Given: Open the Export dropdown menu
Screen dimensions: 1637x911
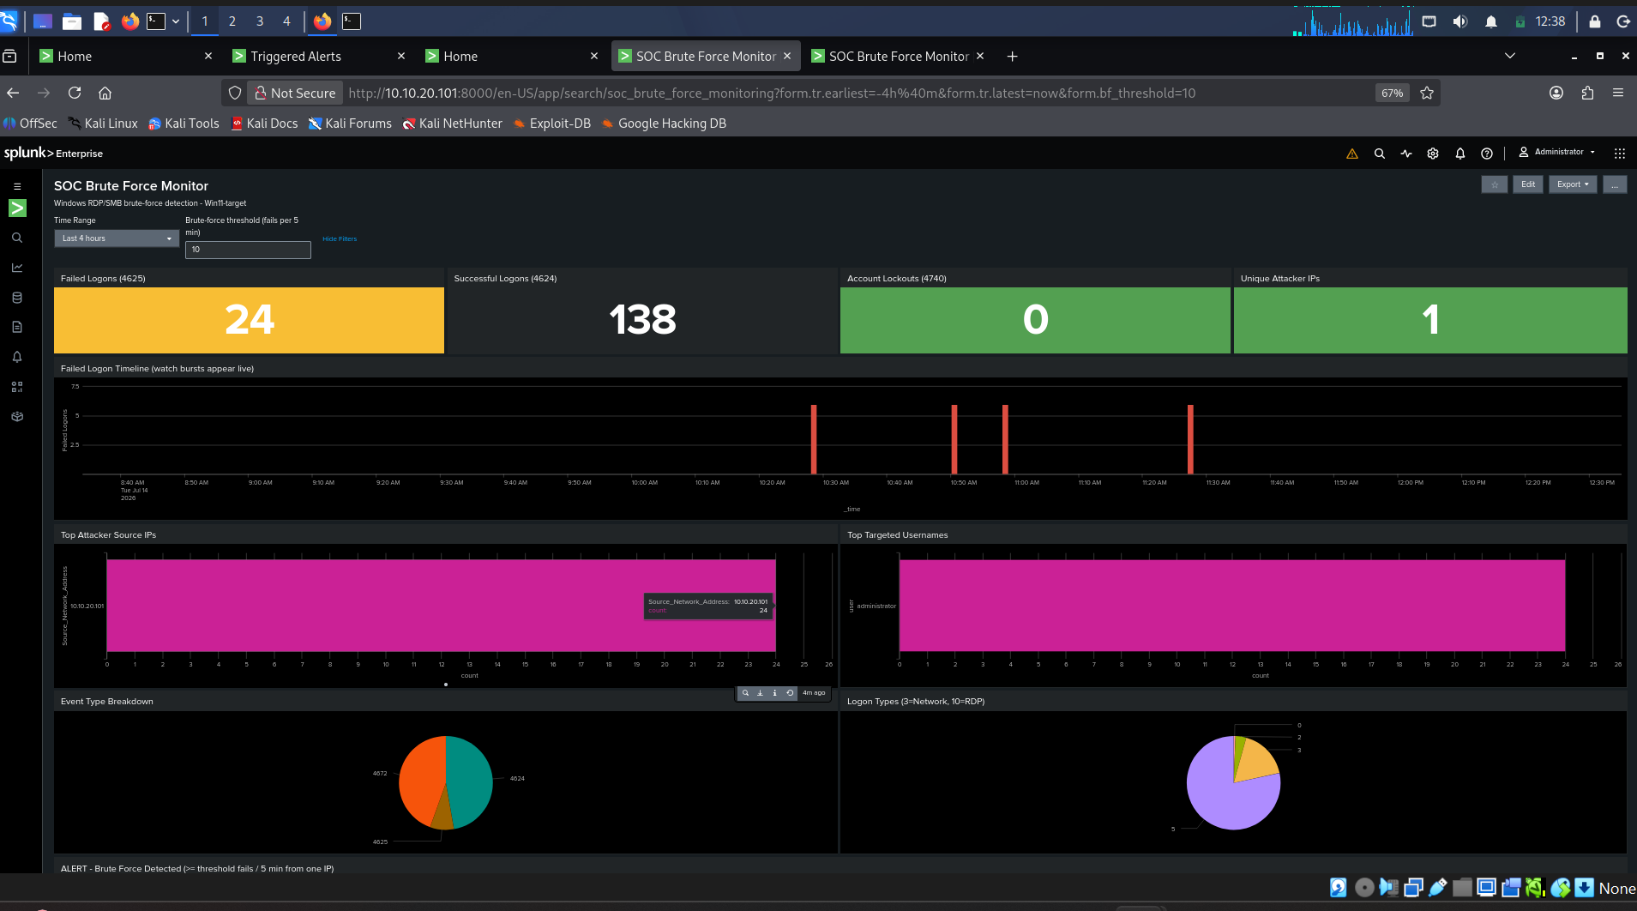Looking at the screenshot, I should 1573,184.
